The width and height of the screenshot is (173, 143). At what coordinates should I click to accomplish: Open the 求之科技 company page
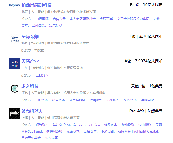click(30, 86)
